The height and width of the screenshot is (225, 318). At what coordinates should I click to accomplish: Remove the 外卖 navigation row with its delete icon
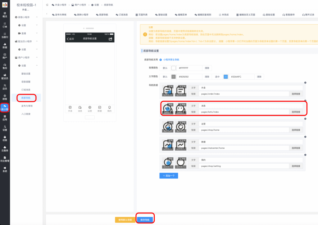[x=305, y=82]
